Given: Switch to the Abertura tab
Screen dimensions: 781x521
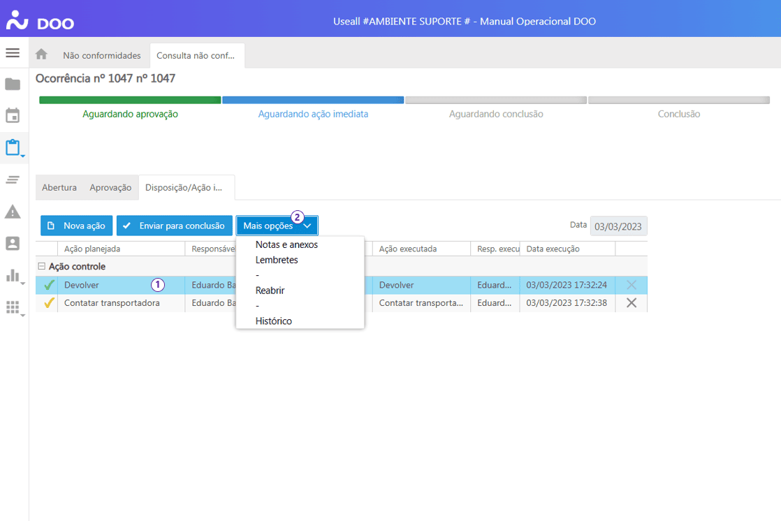Looking at the screenshot, I should [59, 188].
